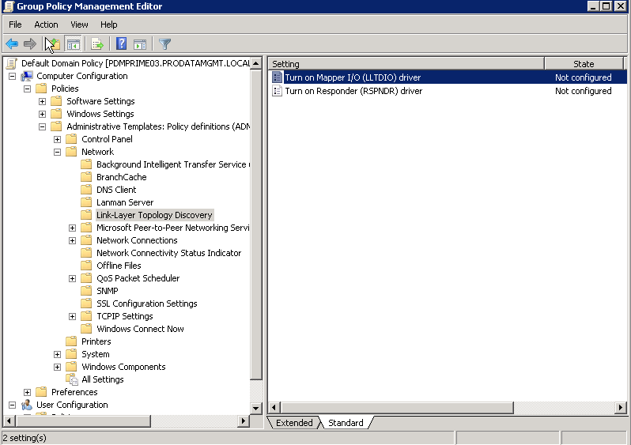Click the Computer Configuration node icon
The image size is (631, 445).
(27, 76)
